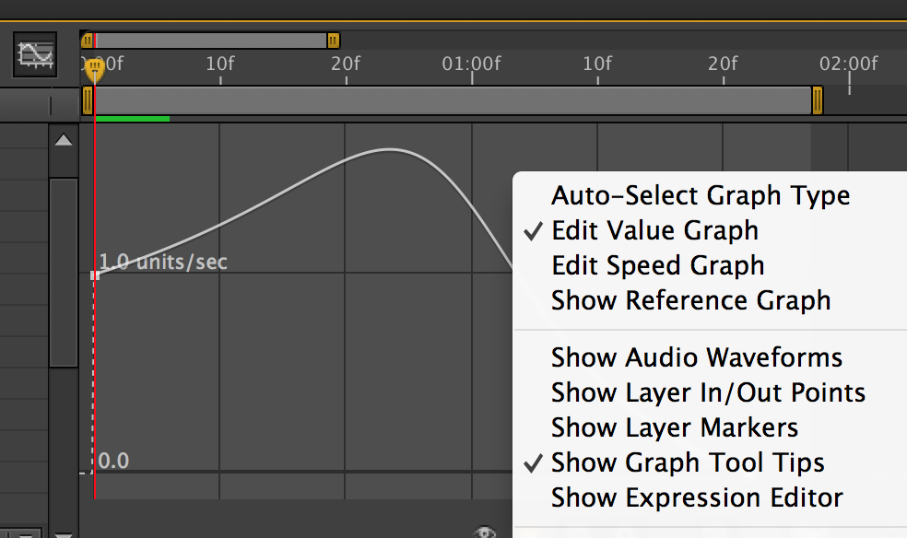Image resolution: width=907 pixels, height=538 pixels.
Task: Select Show Layer Markers
Action: [x=674, y=427]
